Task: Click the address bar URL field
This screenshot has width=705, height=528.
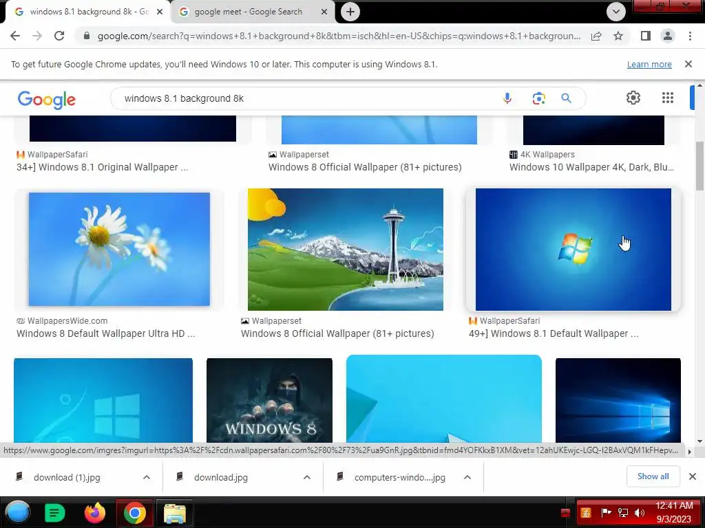Action: [339, 36]
